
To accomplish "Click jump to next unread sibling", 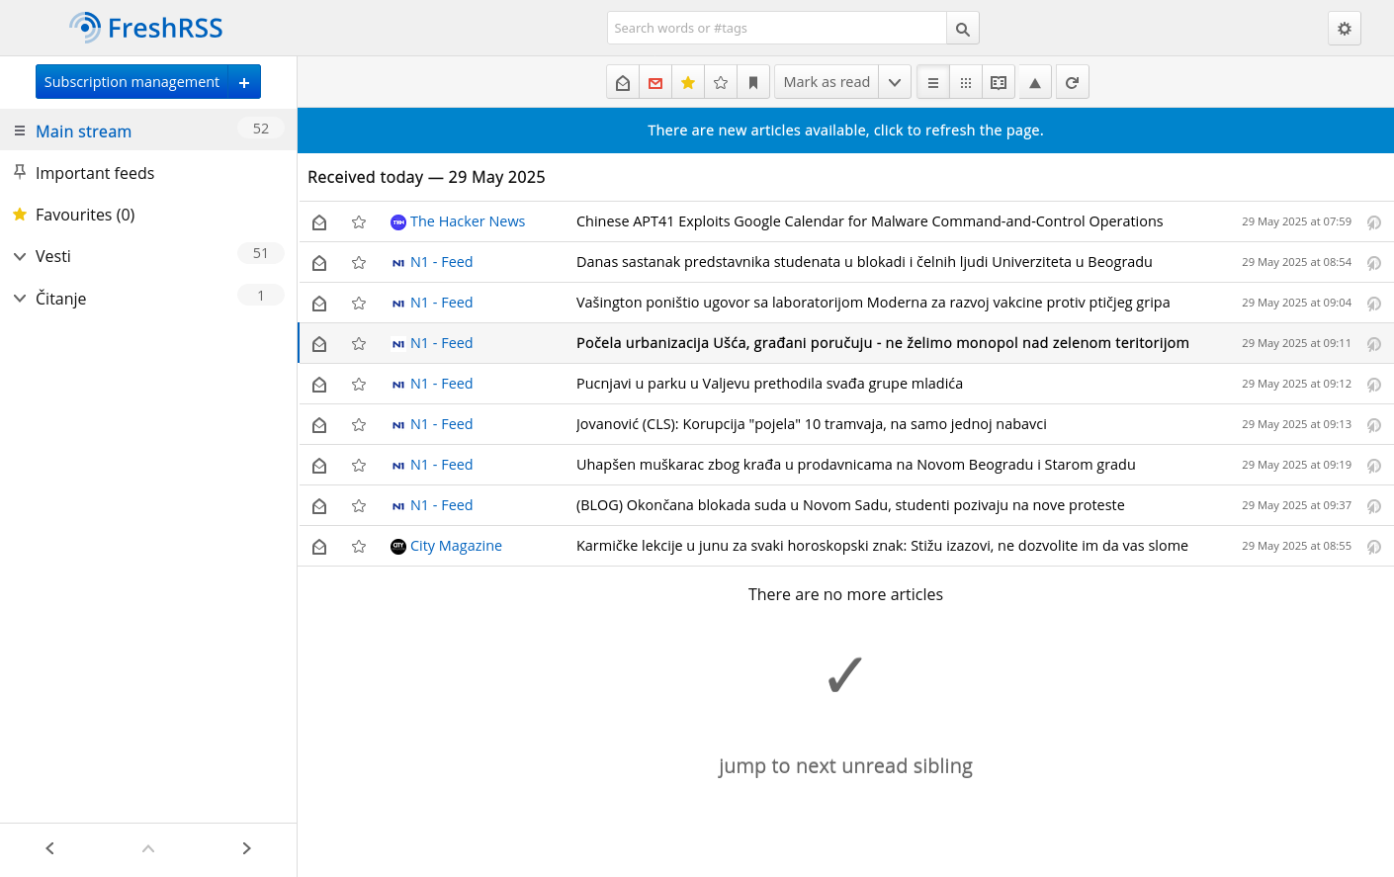I will click(845, 766).
